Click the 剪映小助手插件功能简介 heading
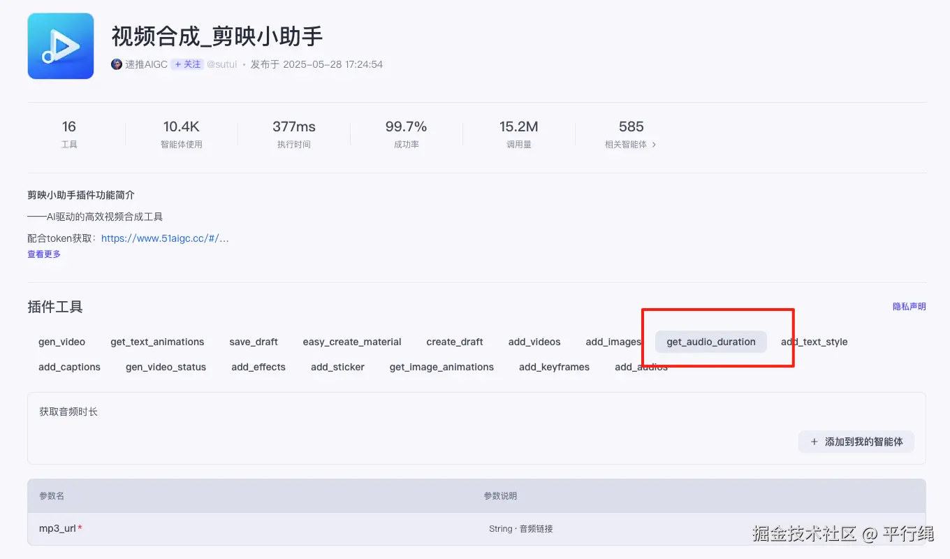 point(81,195)
